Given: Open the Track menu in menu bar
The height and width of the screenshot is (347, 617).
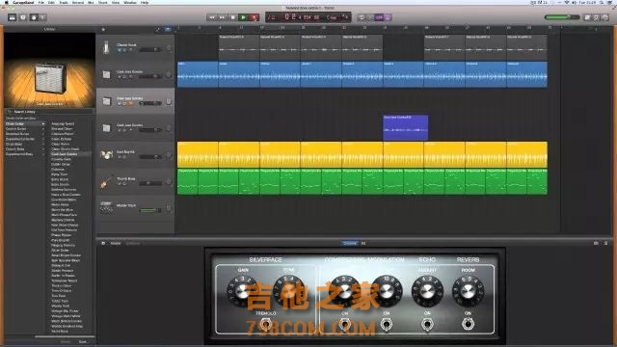Looking at the screenshot, I should click(64, 2).
